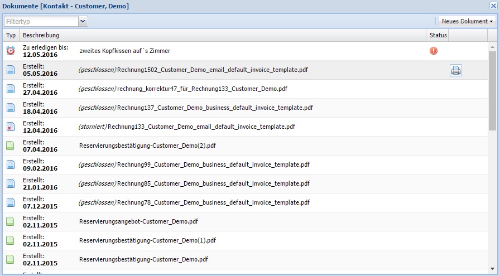This screenshot has width=500, height=276.
Task: Click the cancelled document icon for Rechnung133
Action: click(x=11, y=127)
